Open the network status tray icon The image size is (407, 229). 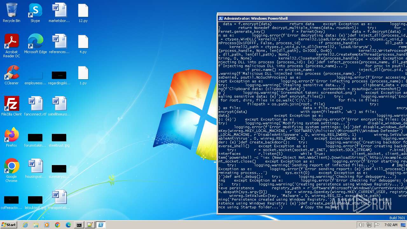point(369,225)
